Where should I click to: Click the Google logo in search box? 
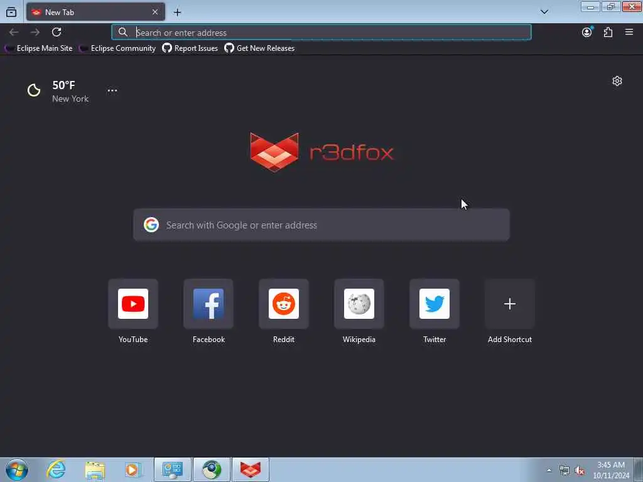coord(151,225)
